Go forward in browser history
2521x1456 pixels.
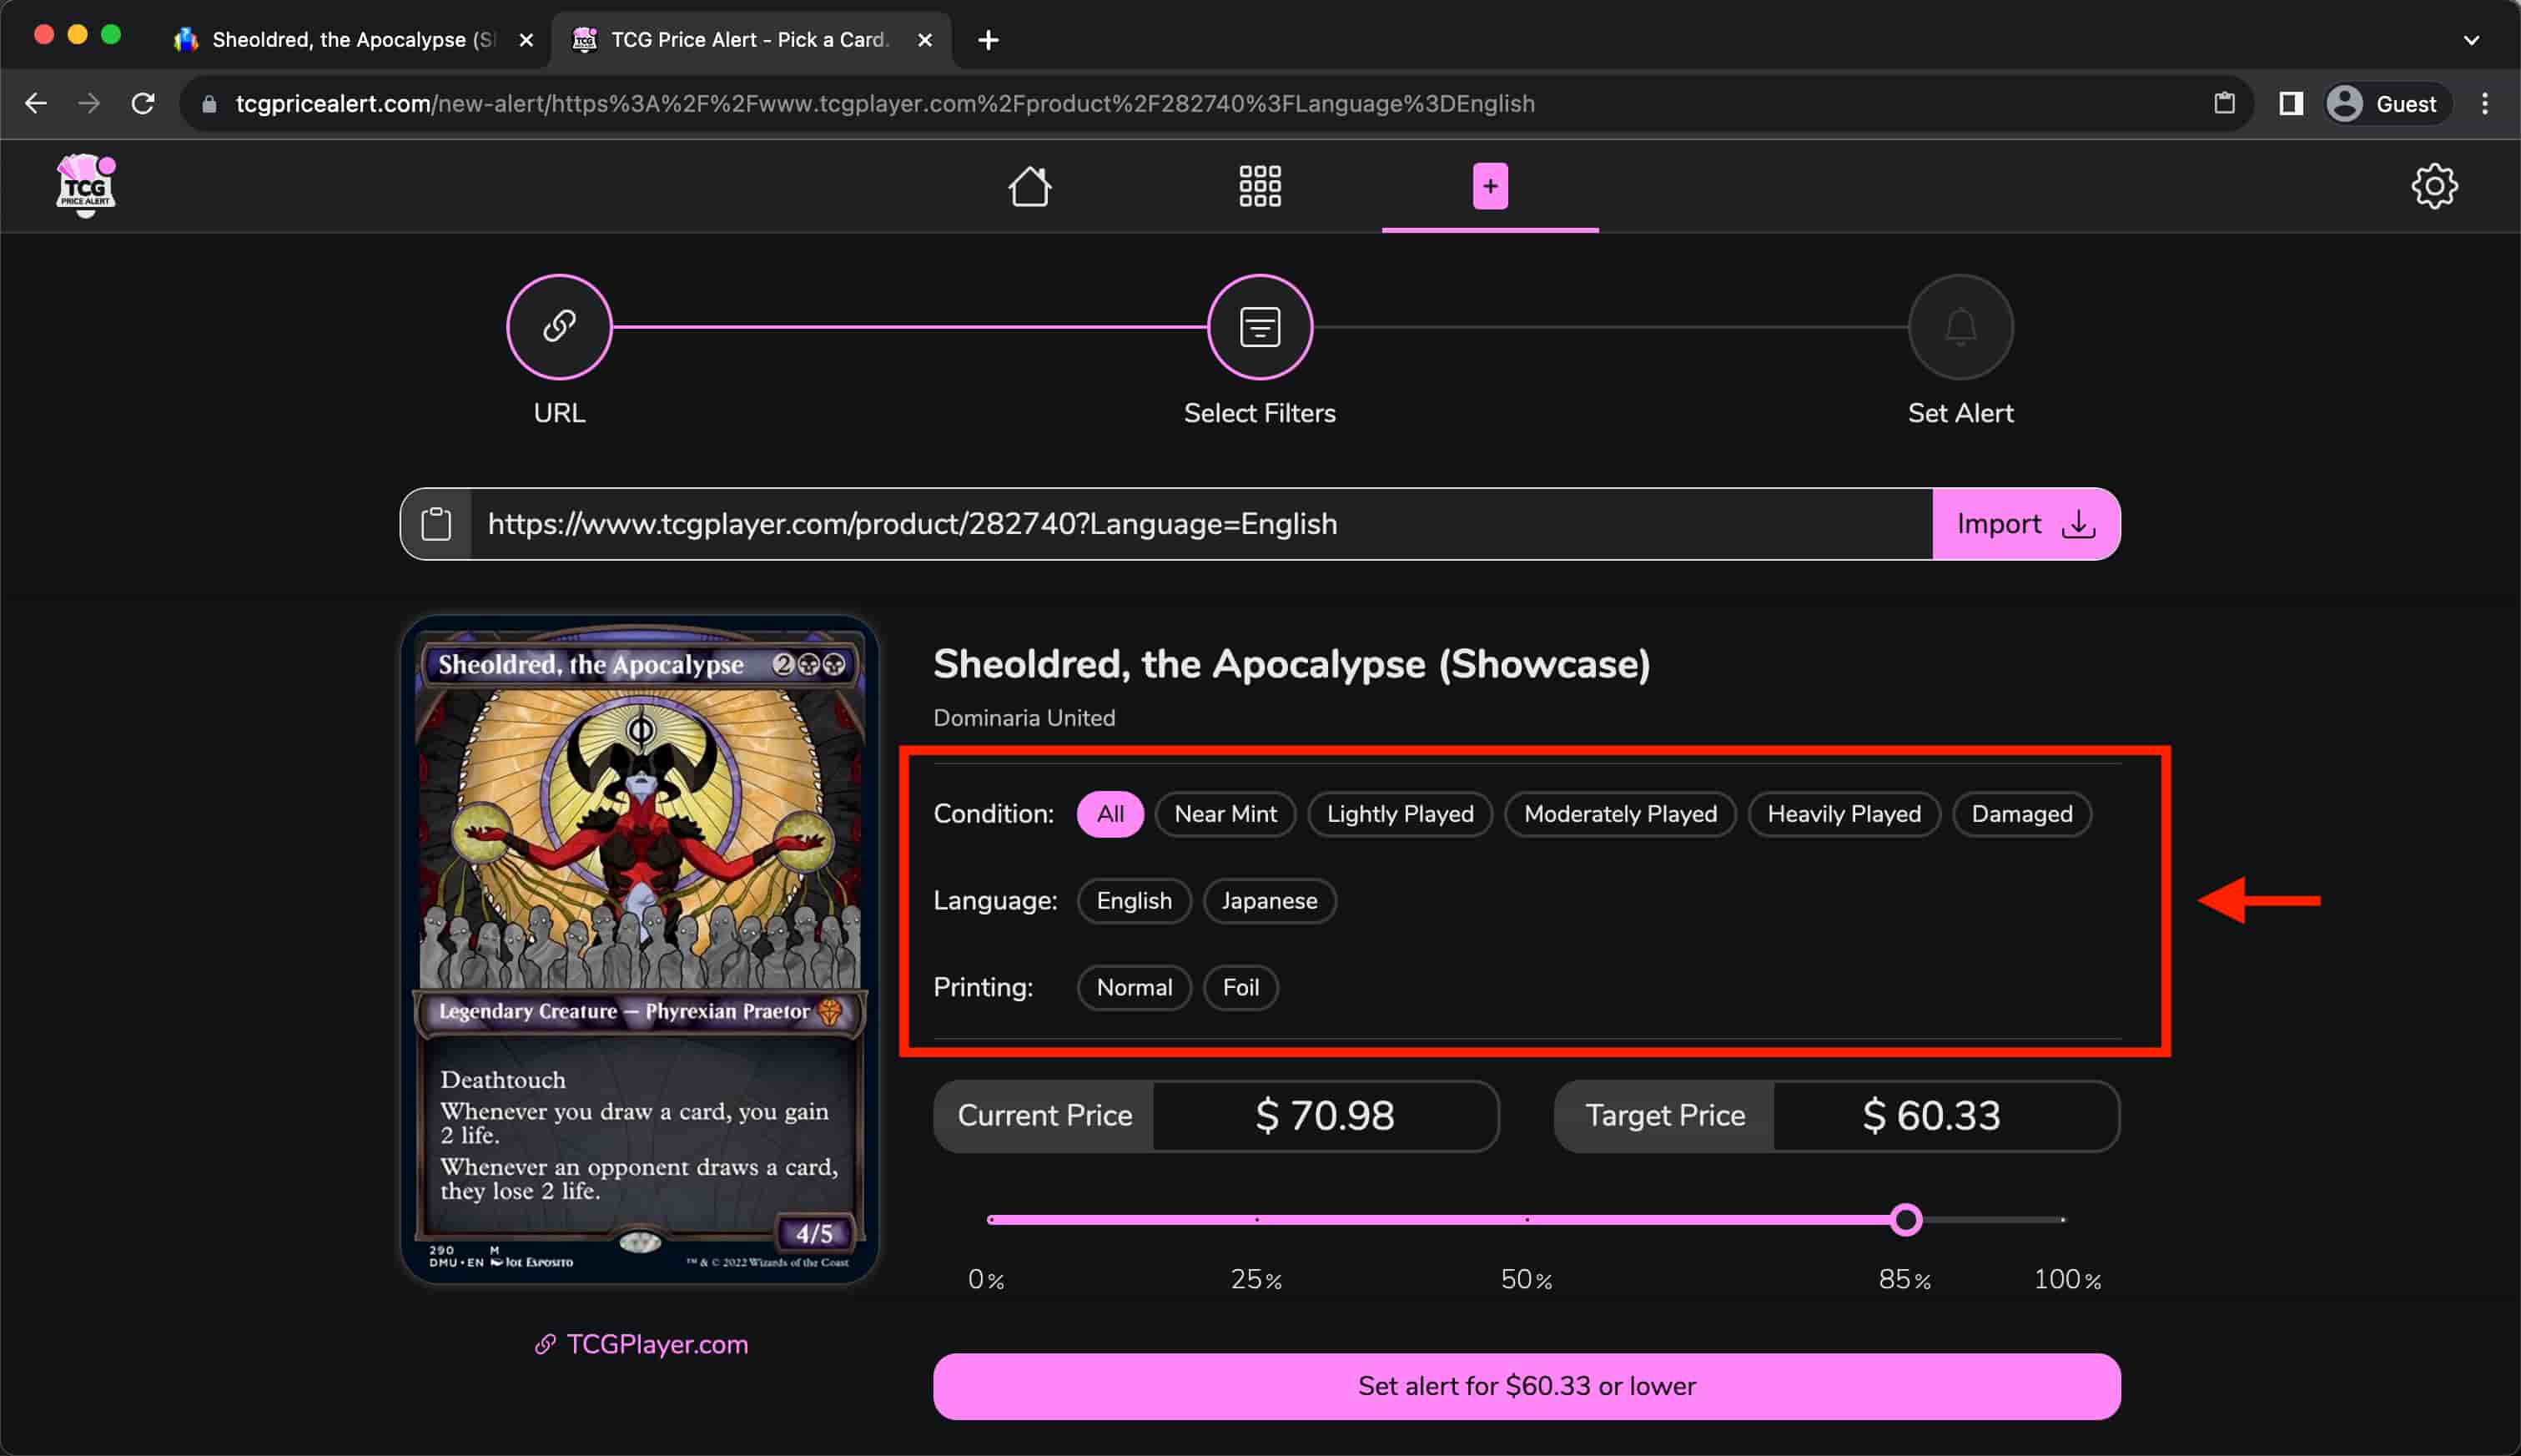click(x=90, y=103)
